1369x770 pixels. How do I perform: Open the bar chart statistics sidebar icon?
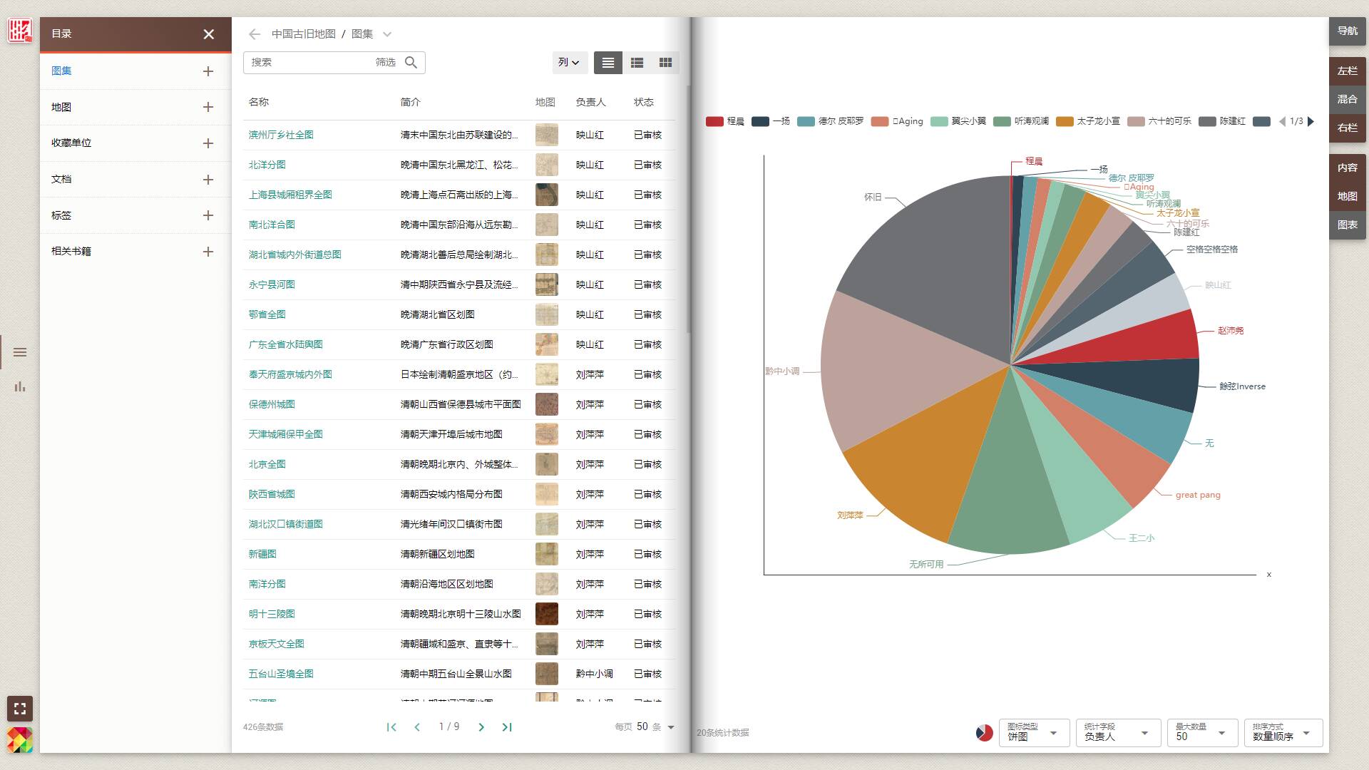pyautogui.click(x=20, y=386)
